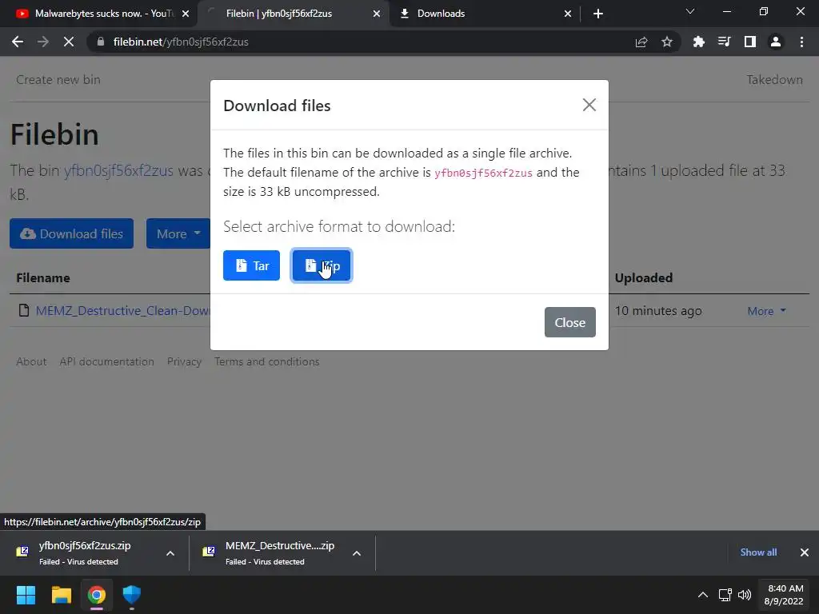Viewport: 819px width, 614px height.
Task: Close the Filebin tab
Action: click(x=376, y=14)
